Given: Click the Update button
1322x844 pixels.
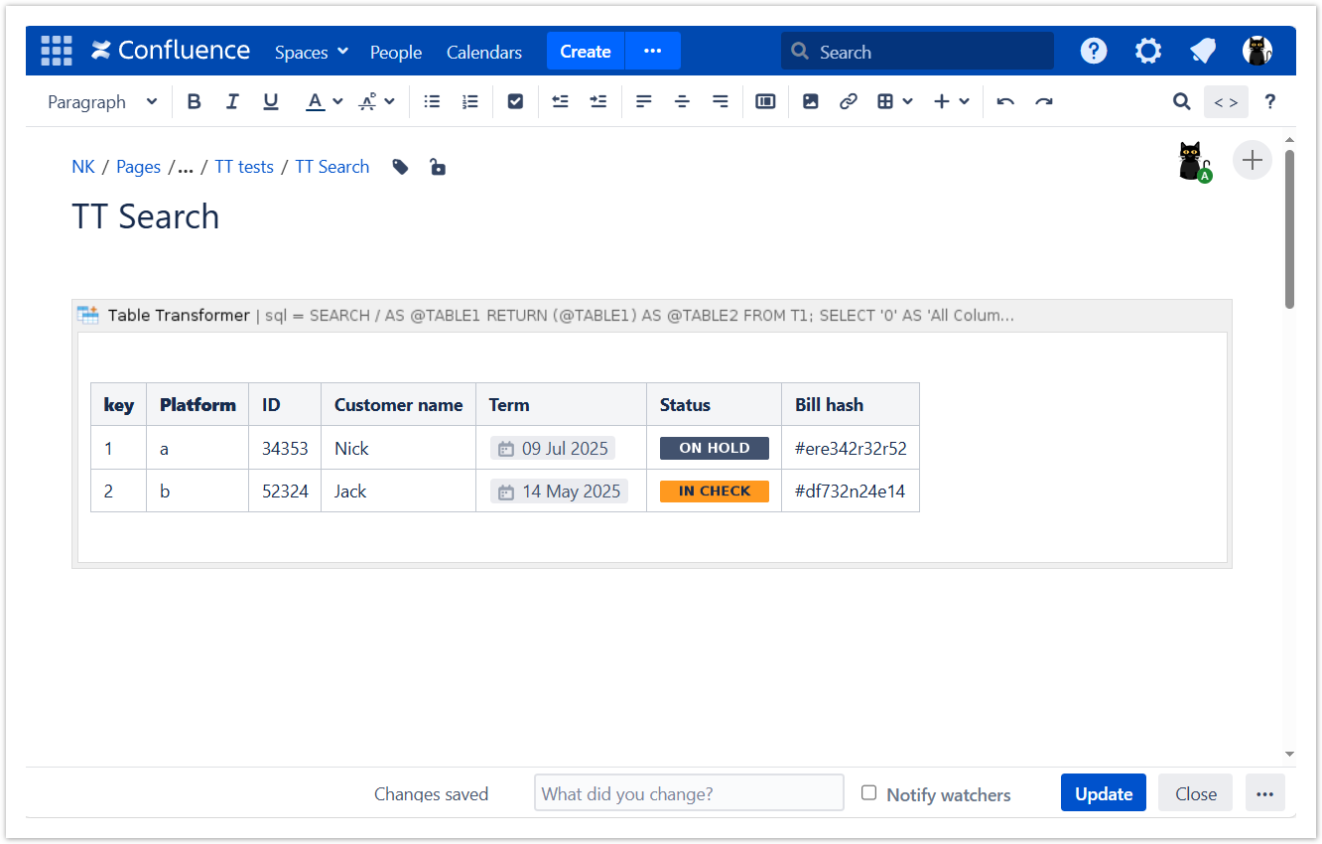Looking at the screenshot, I should click(x=1103, y=793).
